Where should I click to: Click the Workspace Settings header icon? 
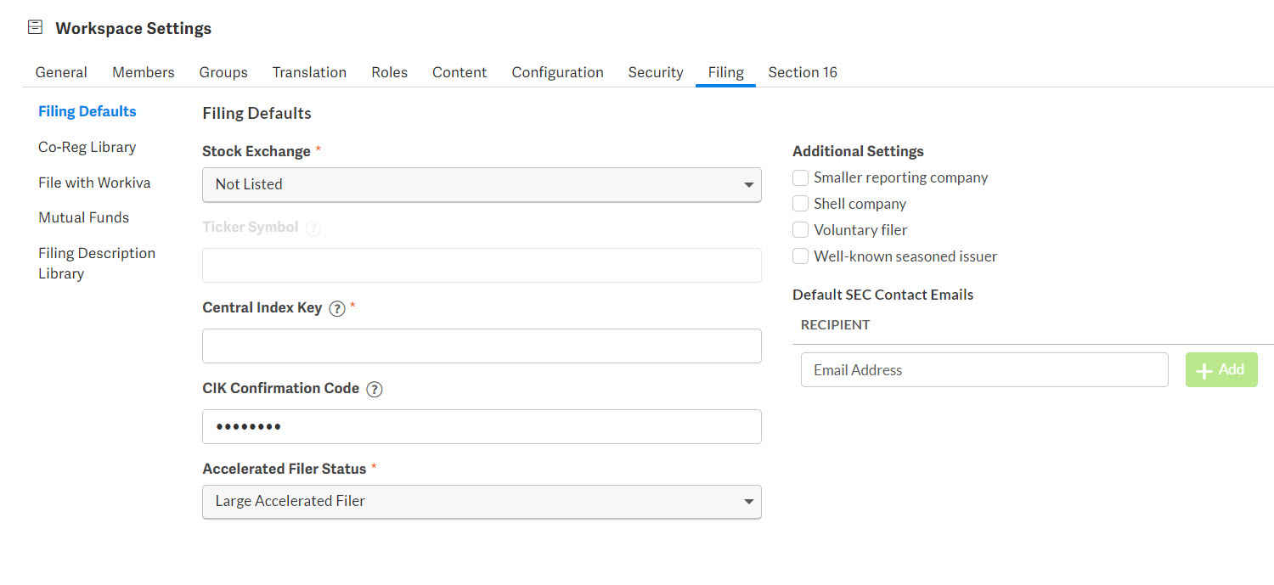(x=35, y=28)
